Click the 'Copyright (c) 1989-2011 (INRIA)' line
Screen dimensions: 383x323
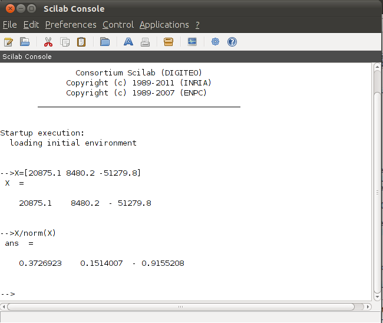(138, 83)
